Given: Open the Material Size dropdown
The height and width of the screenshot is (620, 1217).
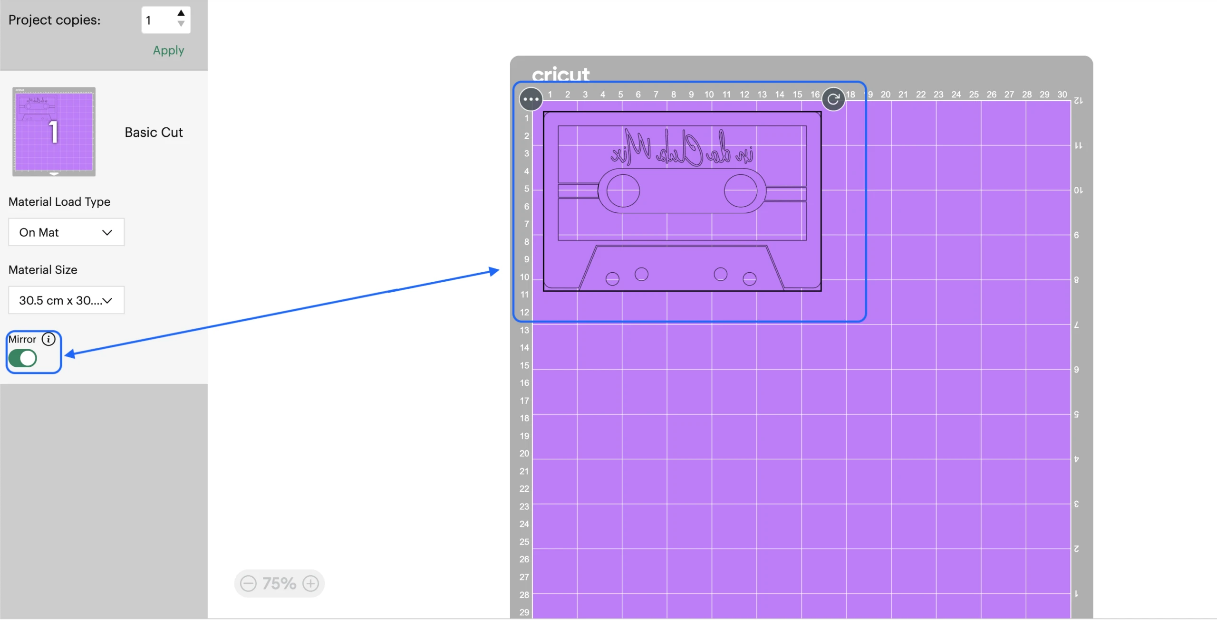Looking at the screenshot, I should coord(66,300).
